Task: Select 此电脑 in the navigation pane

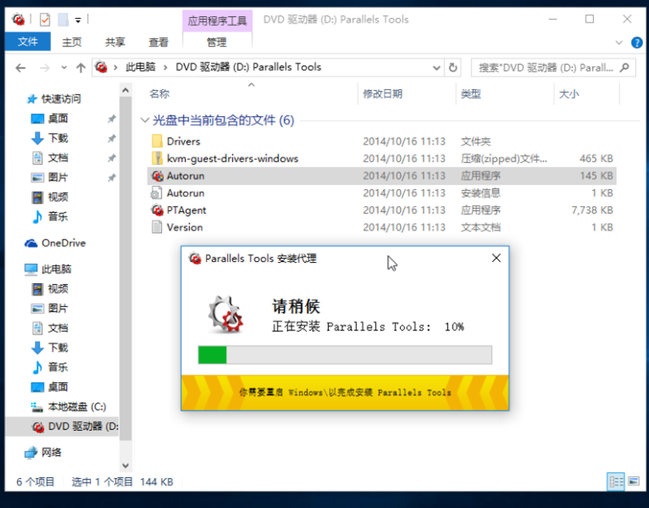Action: 55,269
